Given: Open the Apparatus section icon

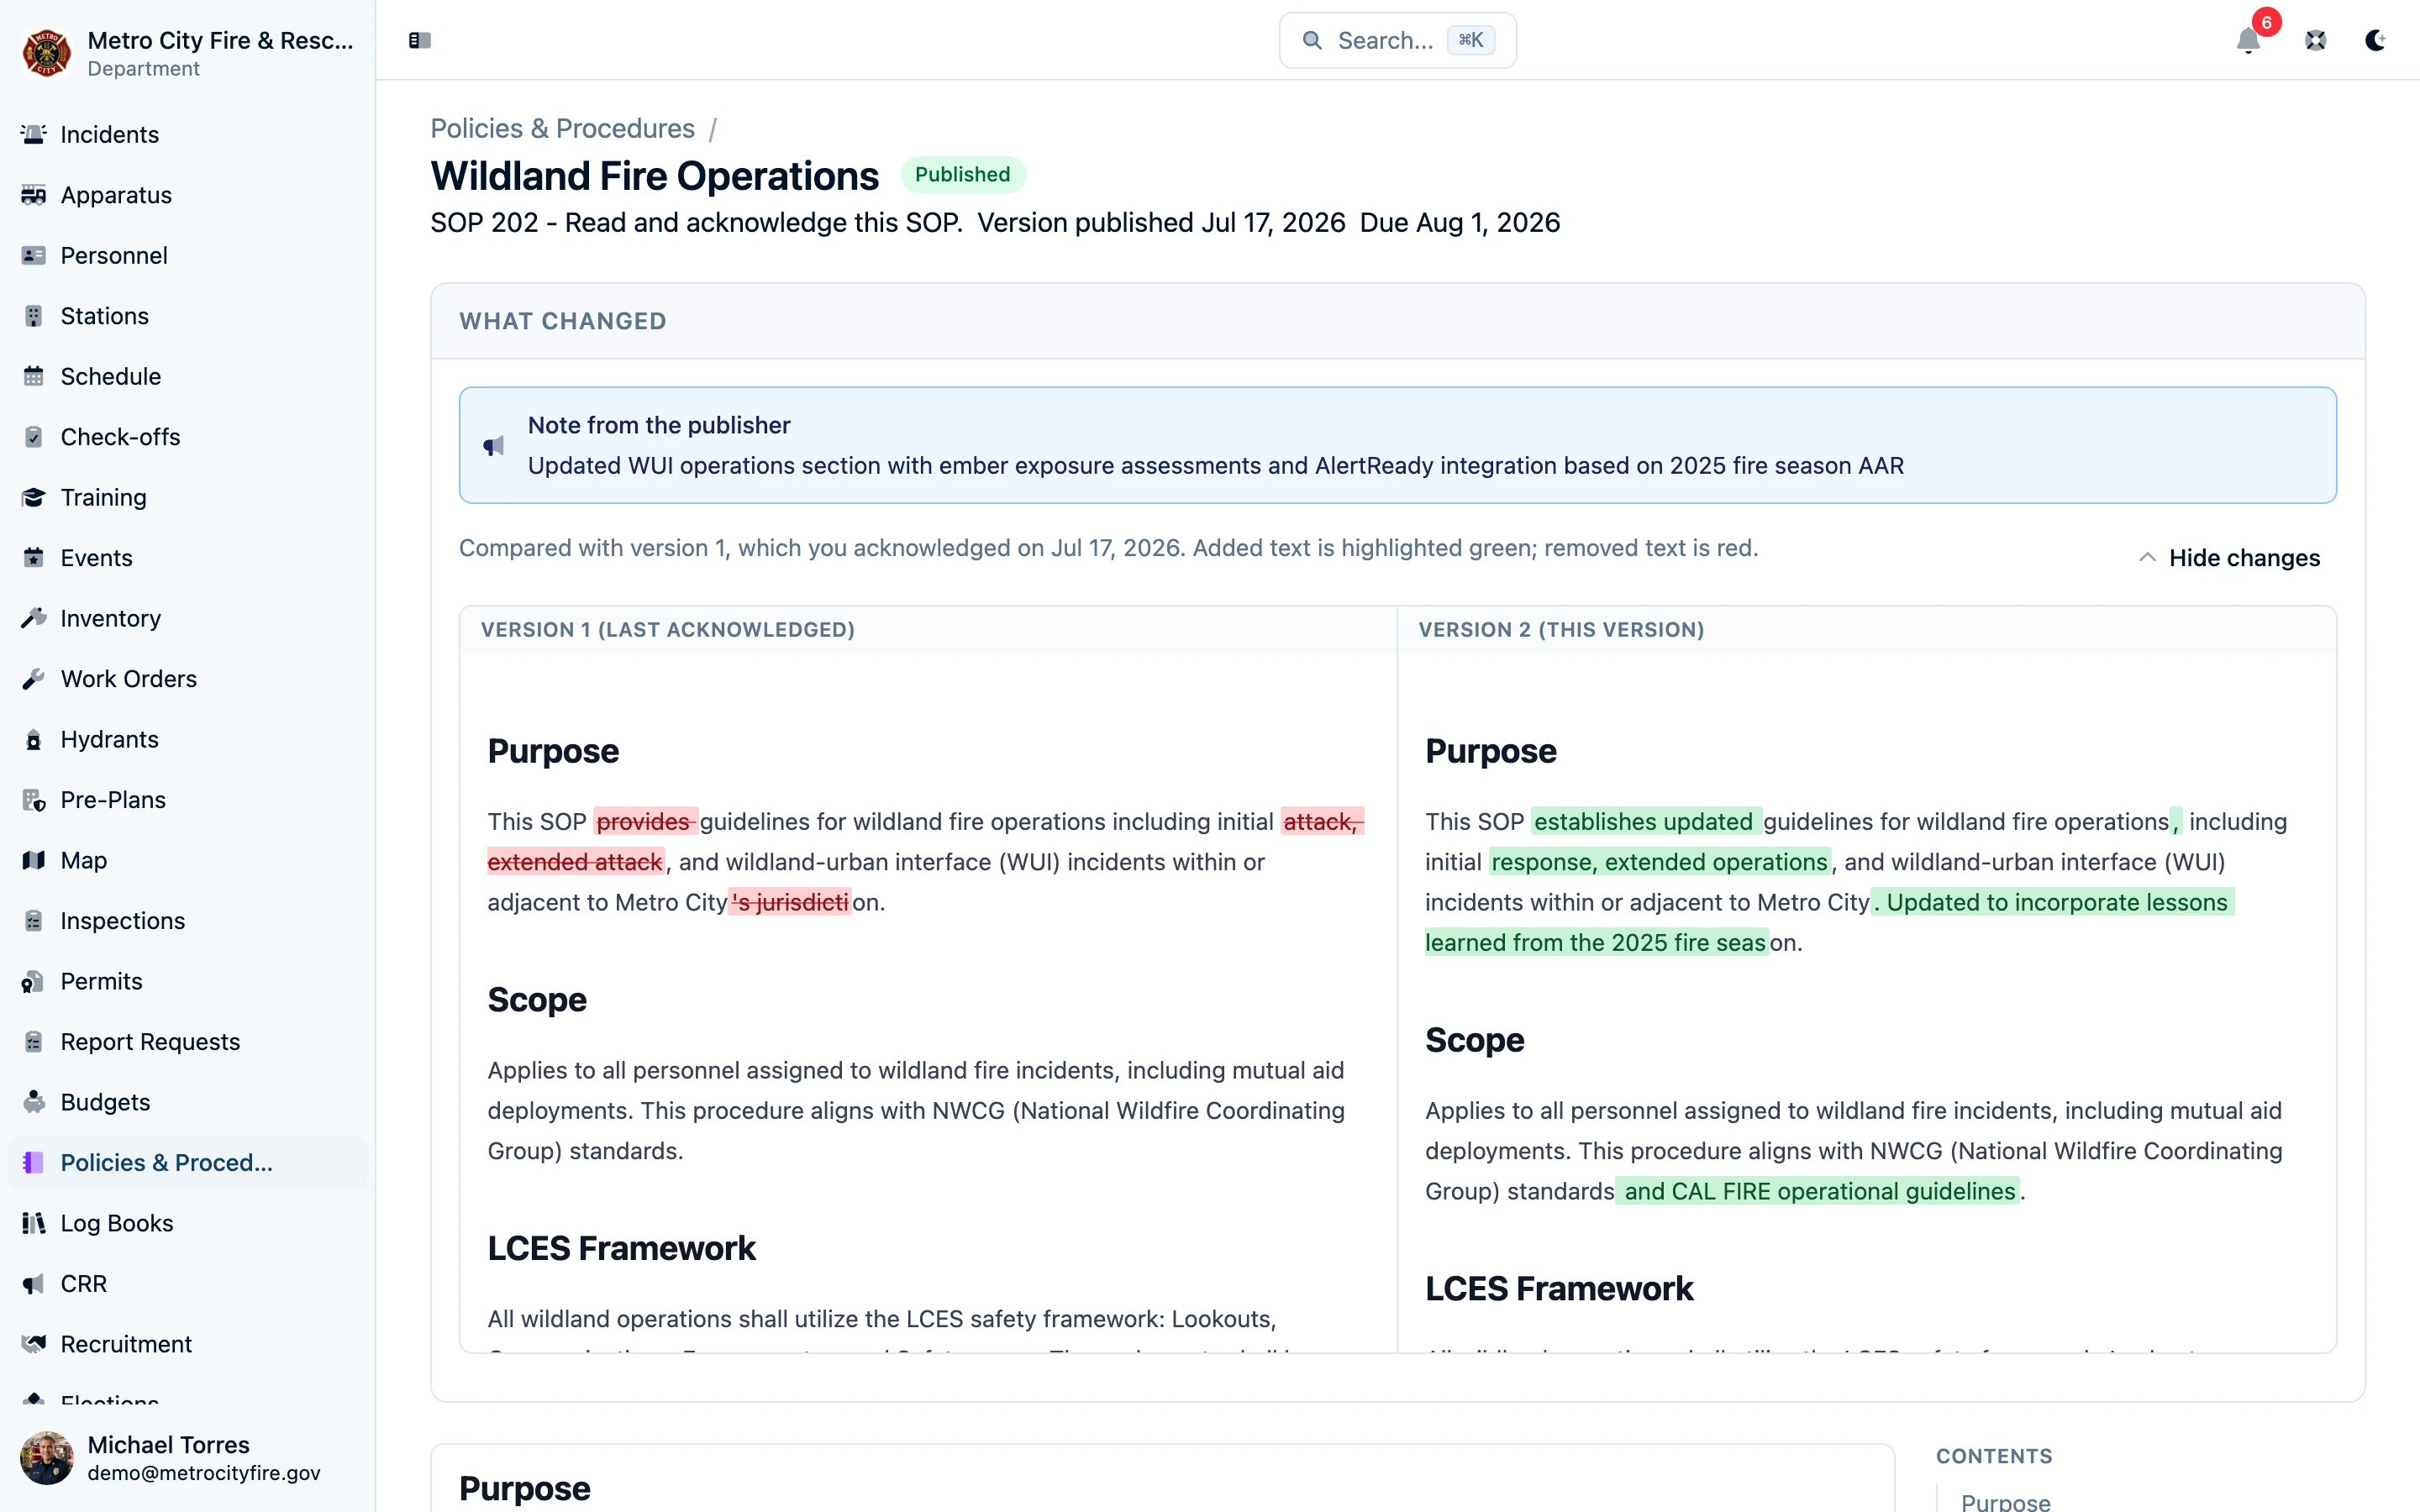Looking at the screenshot, I should point(34,195).
